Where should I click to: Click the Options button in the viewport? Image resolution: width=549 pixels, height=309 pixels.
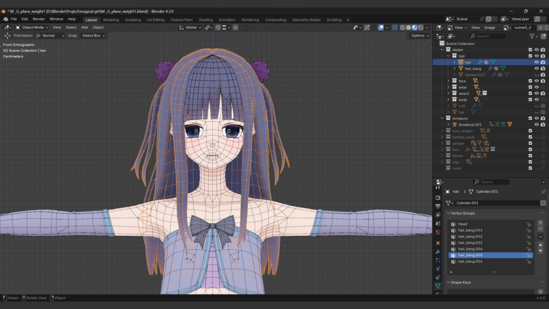419,35
